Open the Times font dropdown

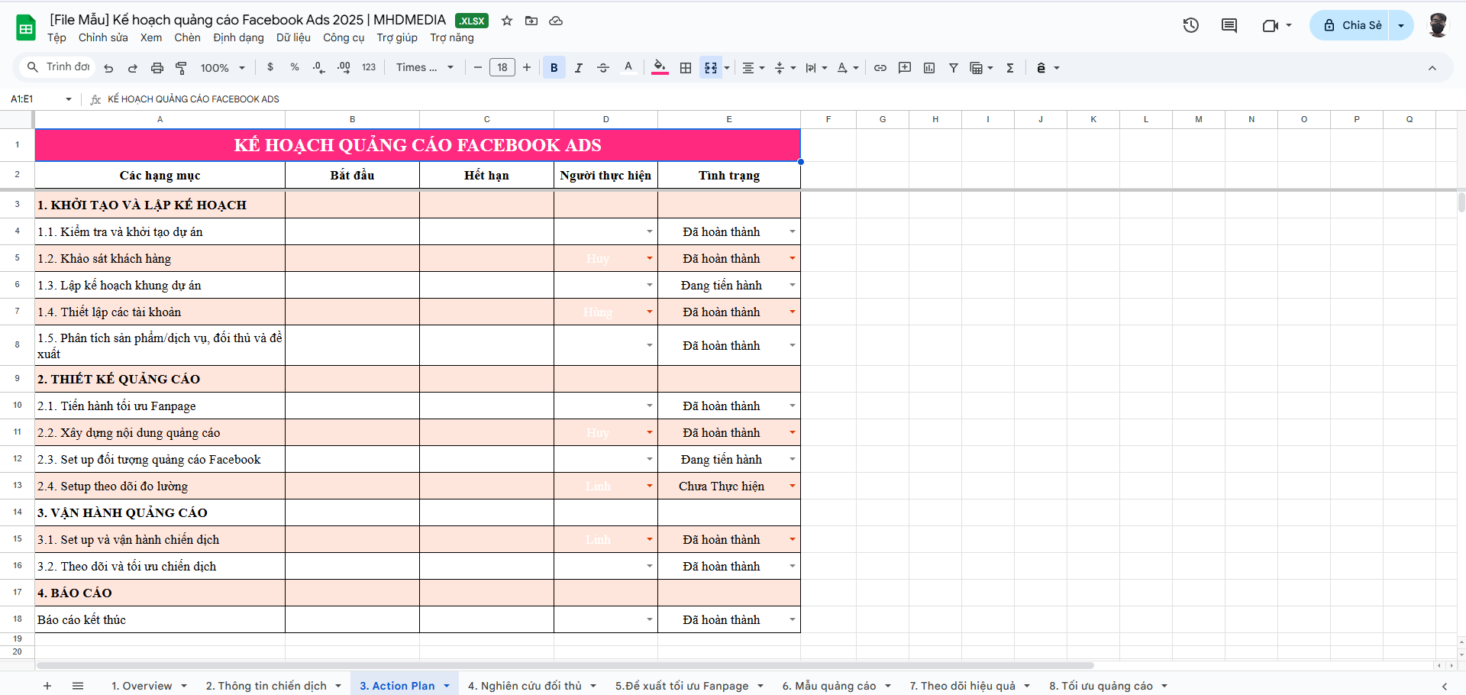(x=425, y=67)
